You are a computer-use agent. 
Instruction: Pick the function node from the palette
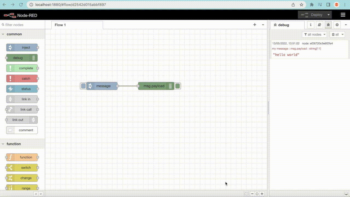click(22, 157)
